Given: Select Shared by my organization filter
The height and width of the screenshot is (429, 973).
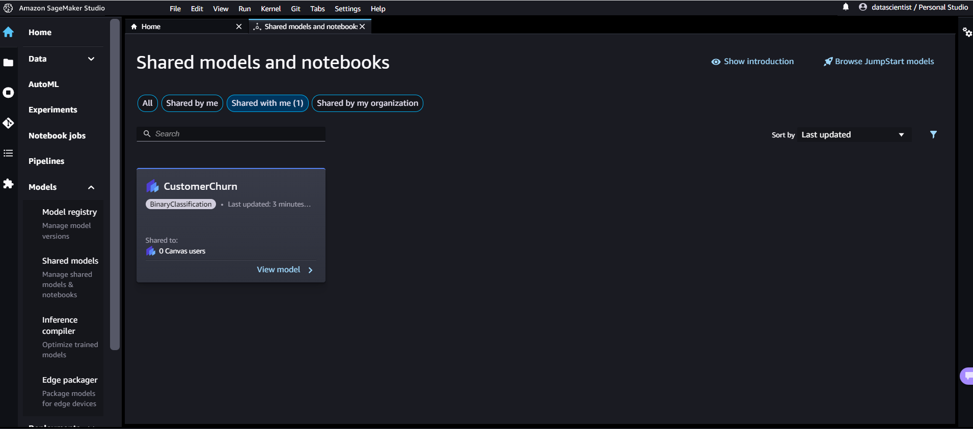Looking at the screenshot, I should [367, 103].
